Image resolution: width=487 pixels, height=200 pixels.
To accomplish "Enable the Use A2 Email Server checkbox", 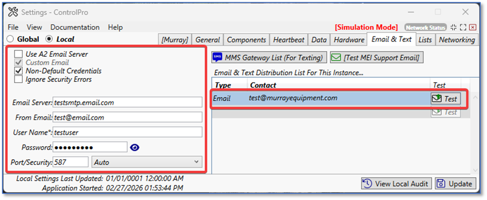I will click(x=18, y=54).
